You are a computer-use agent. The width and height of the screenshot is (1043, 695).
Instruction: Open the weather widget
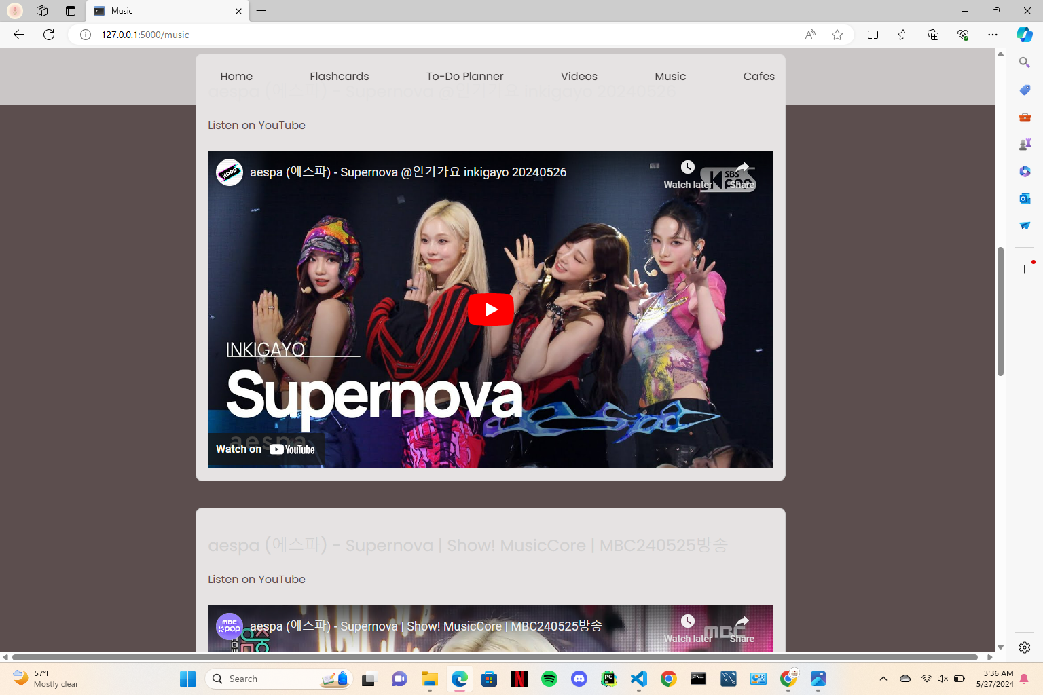(x=46, y=679)
